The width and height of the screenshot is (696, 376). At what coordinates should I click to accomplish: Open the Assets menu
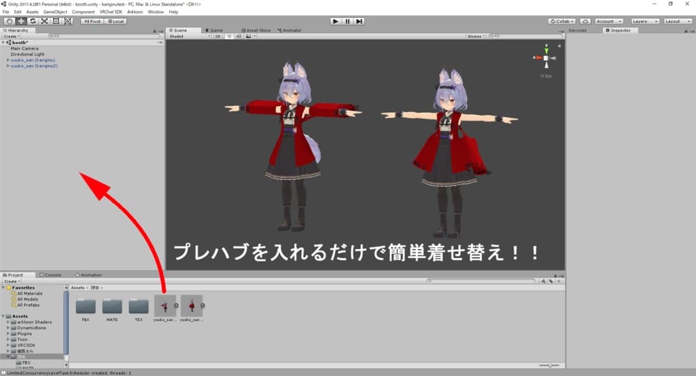tap(33, 12)
